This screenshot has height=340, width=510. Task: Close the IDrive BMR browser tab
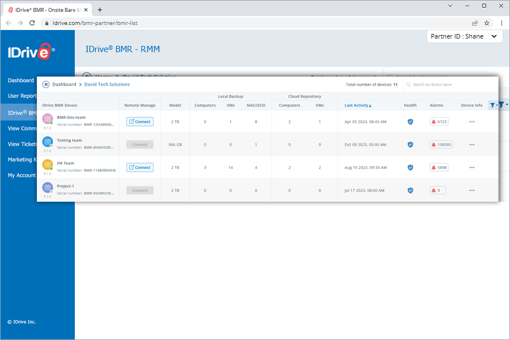click(x=86, y=10)
